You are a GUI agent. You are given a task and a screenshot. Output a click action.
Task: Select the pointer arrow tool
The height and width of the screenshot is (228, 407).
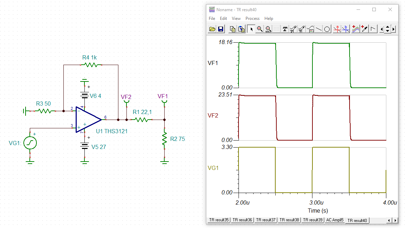tap(251, 29)
